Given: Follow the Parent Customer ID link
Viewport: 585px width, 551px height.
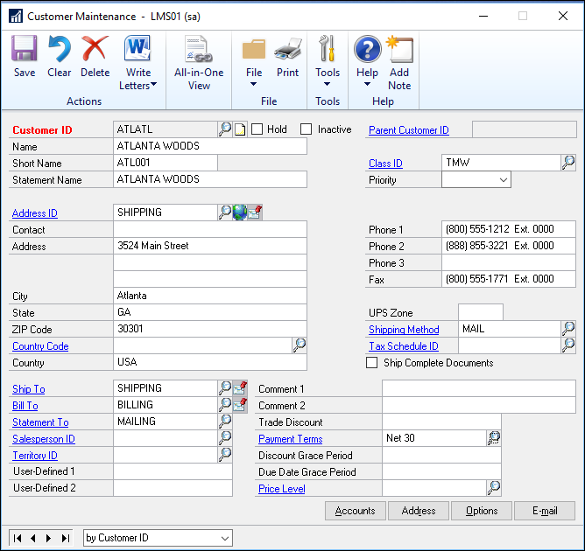Looking at the screenshot, I should coord(408,130).
